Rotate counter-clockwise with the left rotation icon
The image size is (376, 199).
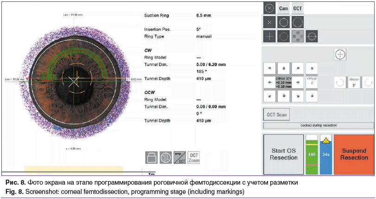340,83
